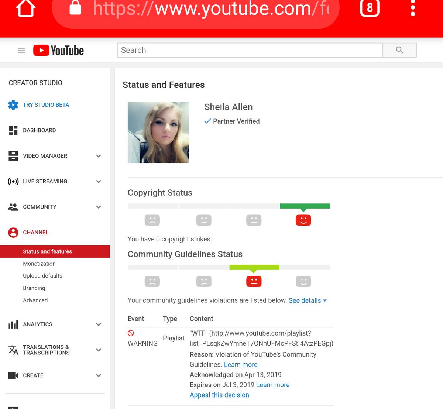Click Learn more after Guidelines reason

[x=241, y=365]
